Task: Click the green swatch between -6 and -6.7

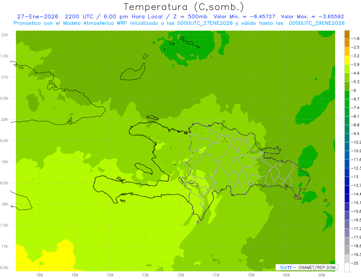Action: tap(347, 95)
